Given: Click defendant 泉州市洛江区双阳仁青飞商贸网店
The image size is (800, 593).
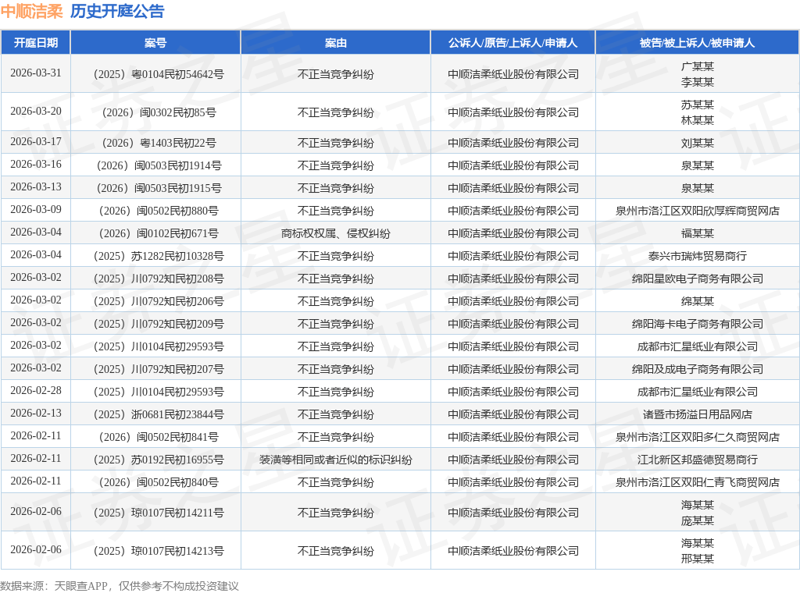Looking at the screenshot, I should 698,482.
